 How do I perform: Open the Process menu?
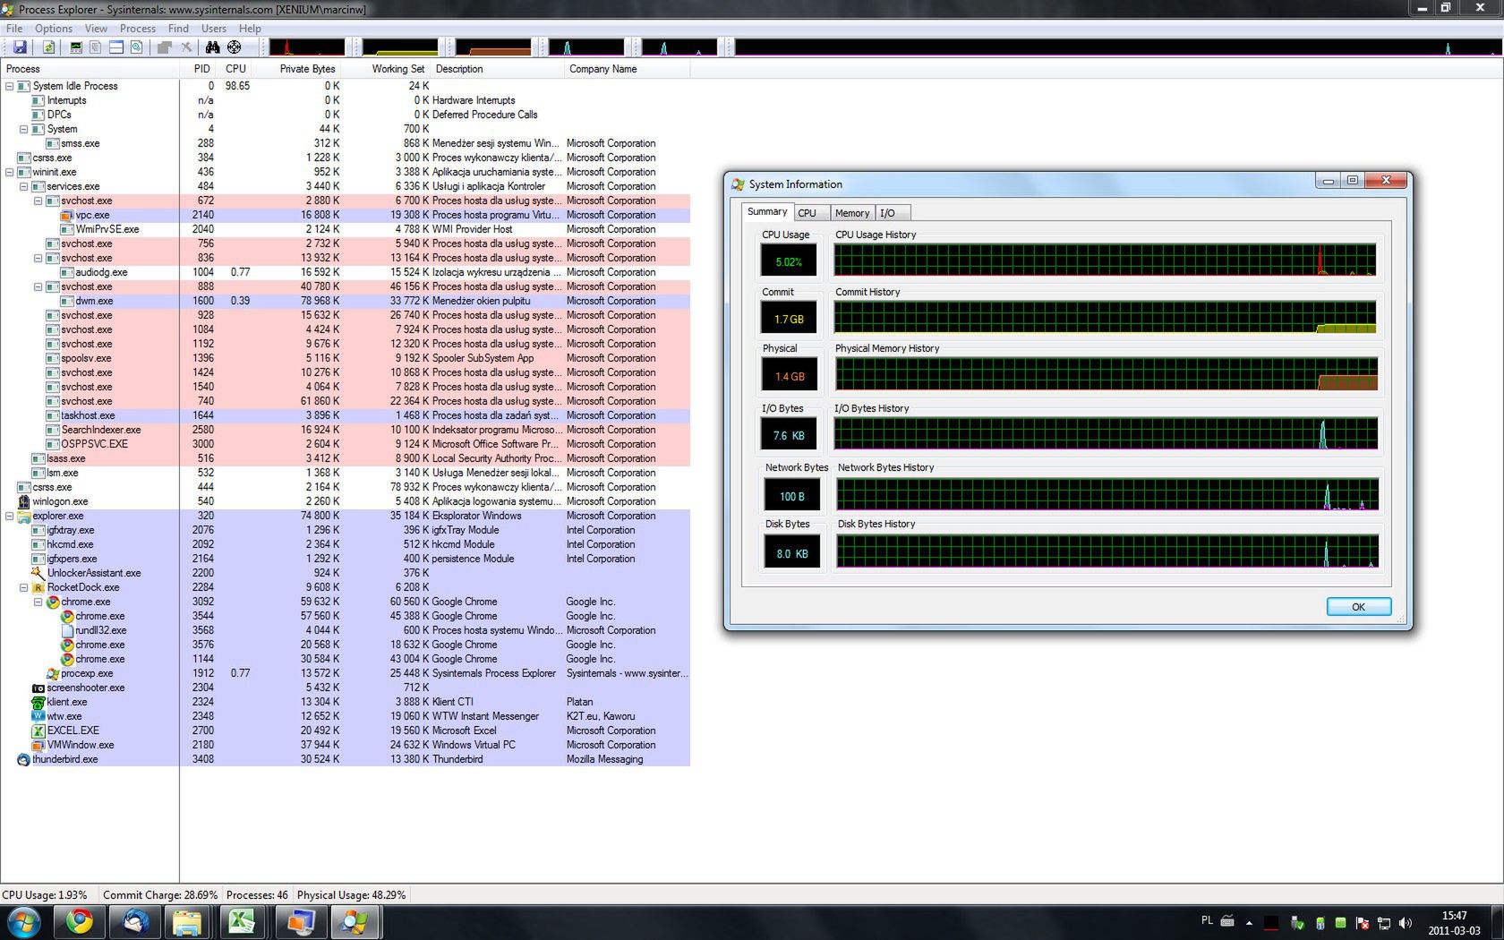pos(138,29)
